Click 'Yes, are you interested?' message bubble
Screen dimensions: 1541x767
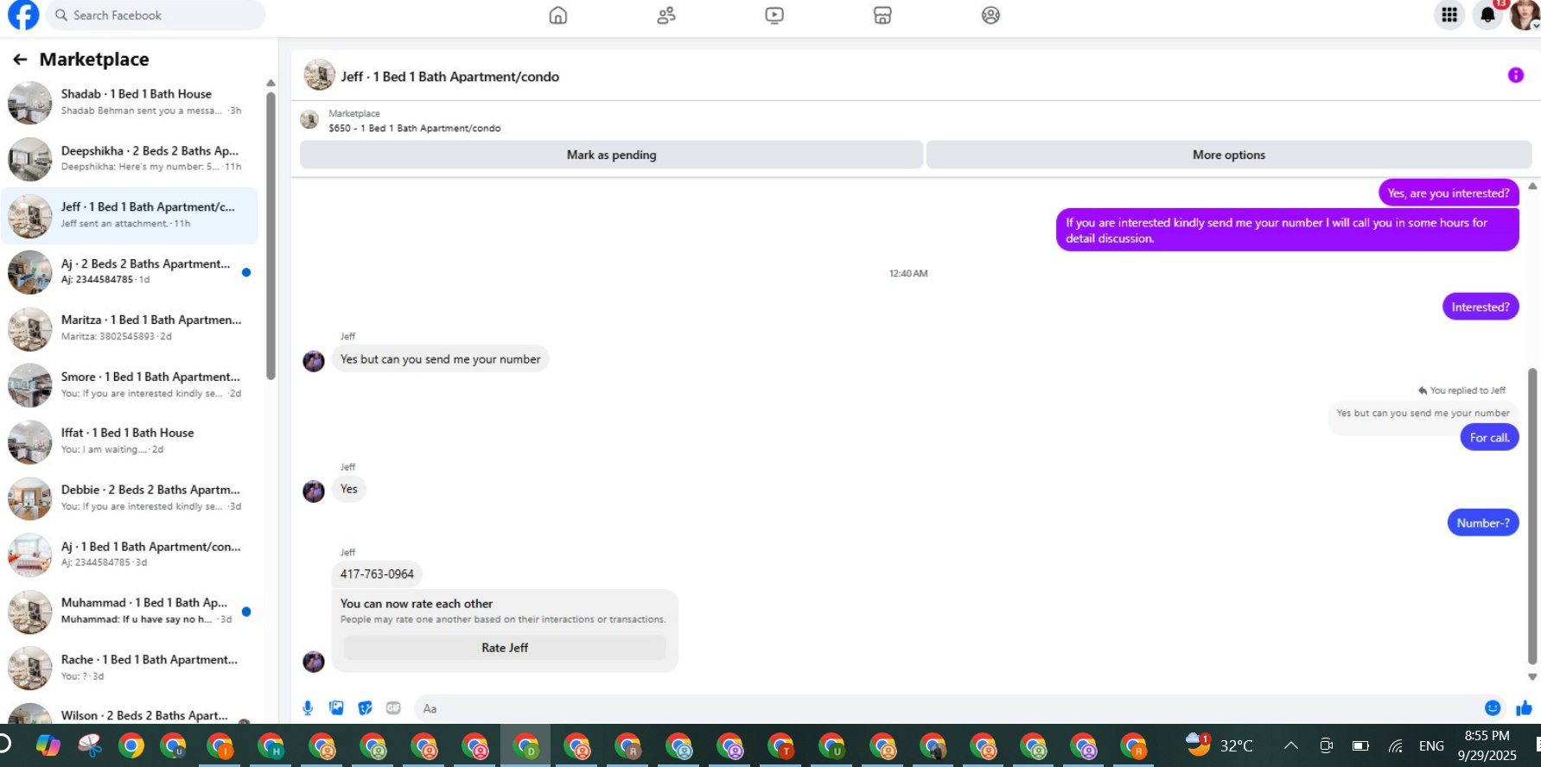tap(1449, 193)
